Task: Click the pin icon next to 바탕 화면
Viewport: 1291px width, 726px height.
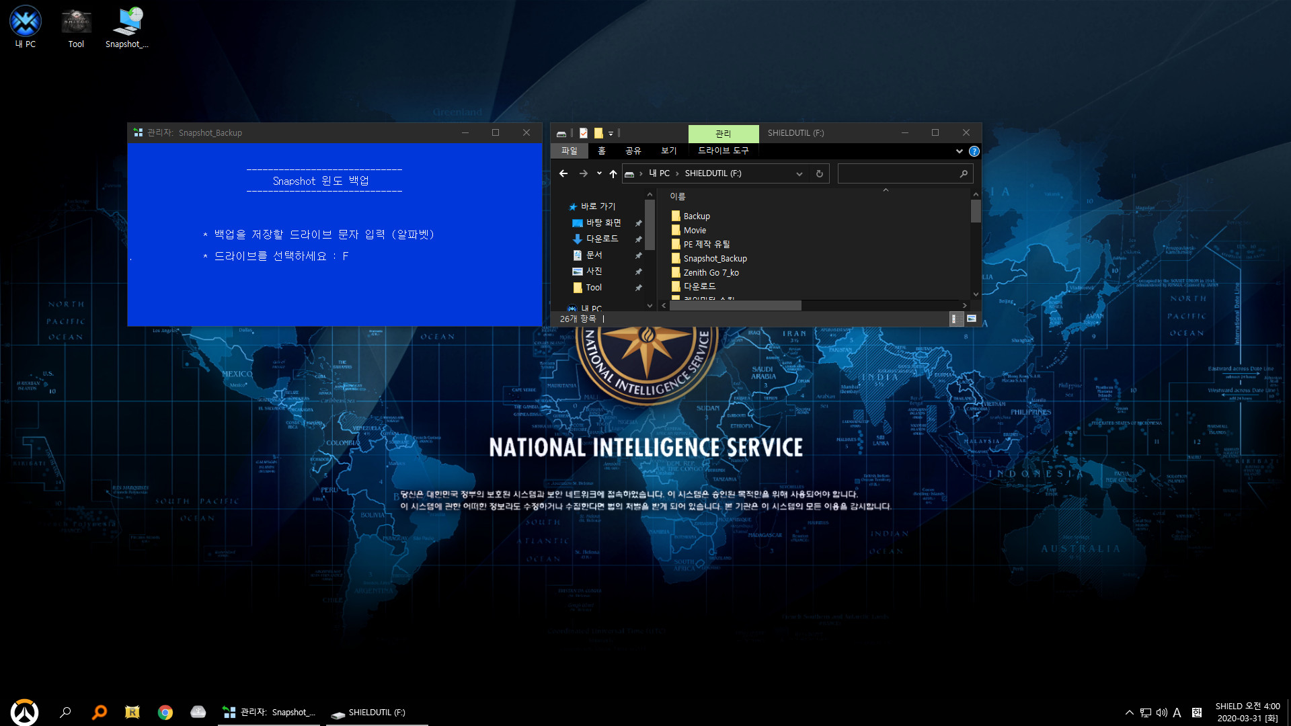Action: coord(639,223)
